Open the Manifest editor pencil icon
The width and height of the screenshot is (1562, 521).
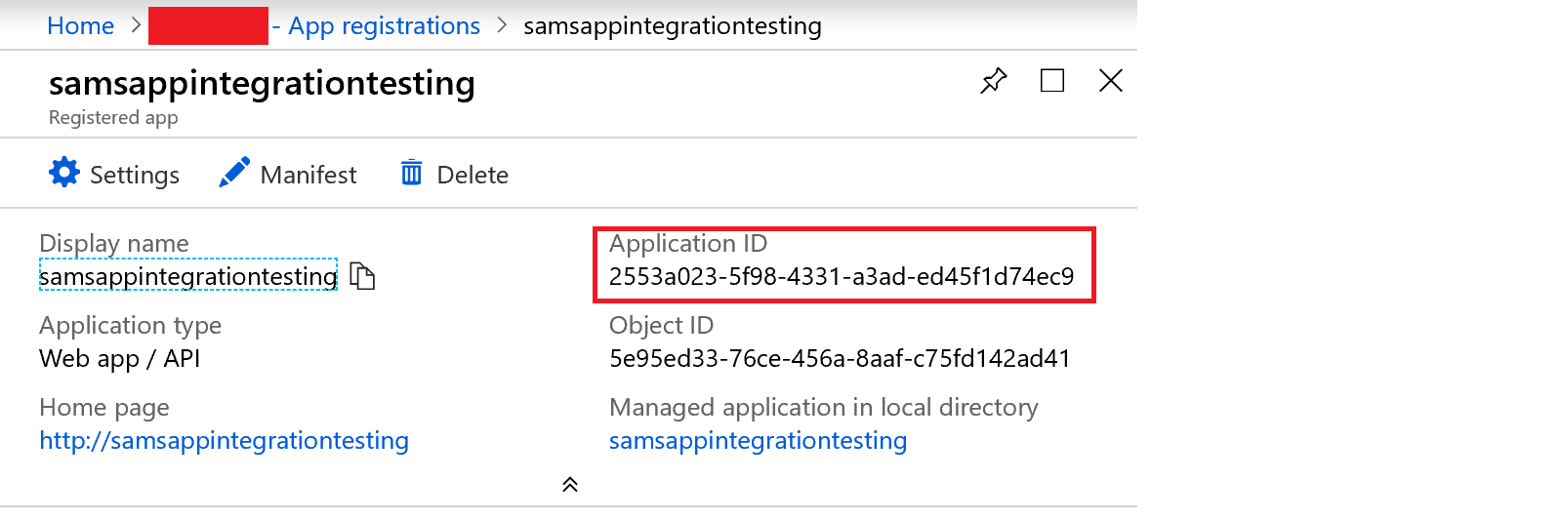pyautogui.click(x=234, y=173)
